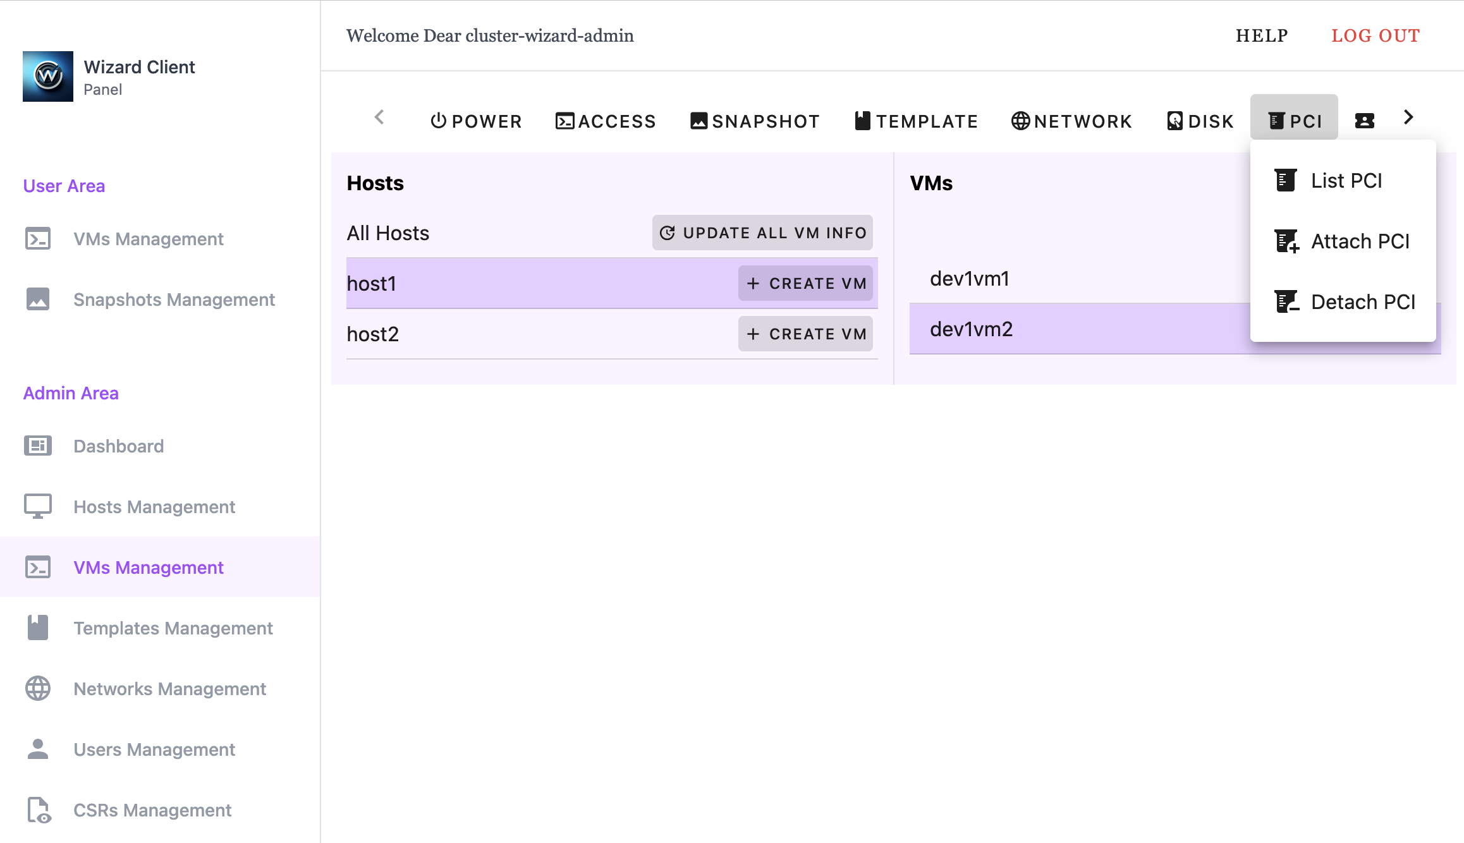Click the Users Management person icon
The height and width of the screenshot is (843, 1464).
tap(38, 749)
